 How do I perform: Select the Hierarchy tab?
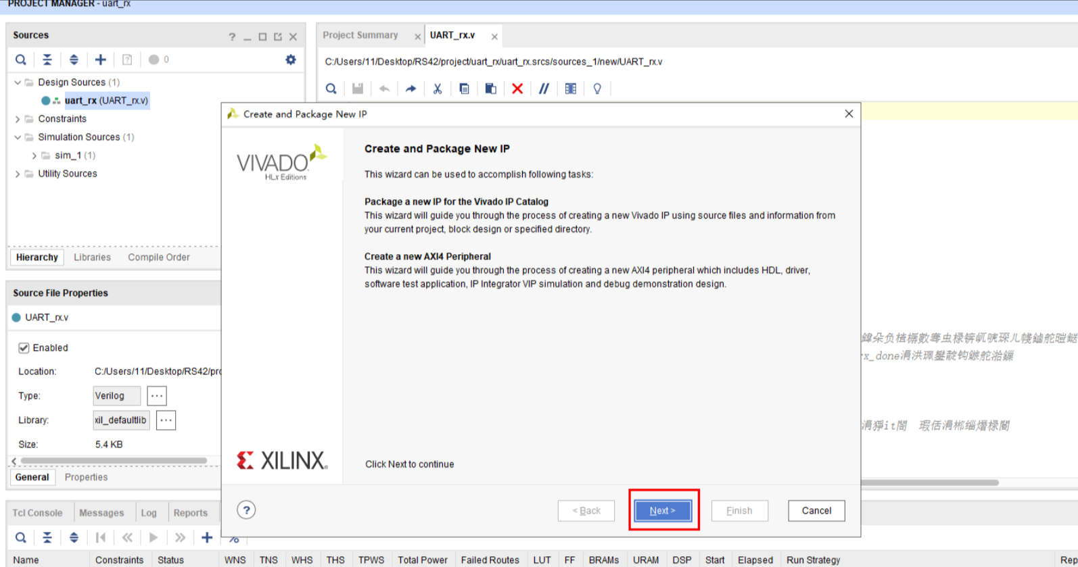pyautogui.click(x=37, y=257)
